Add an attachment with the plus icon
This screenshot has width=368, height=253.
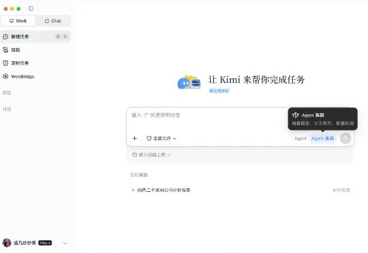[x=135, y=138]
